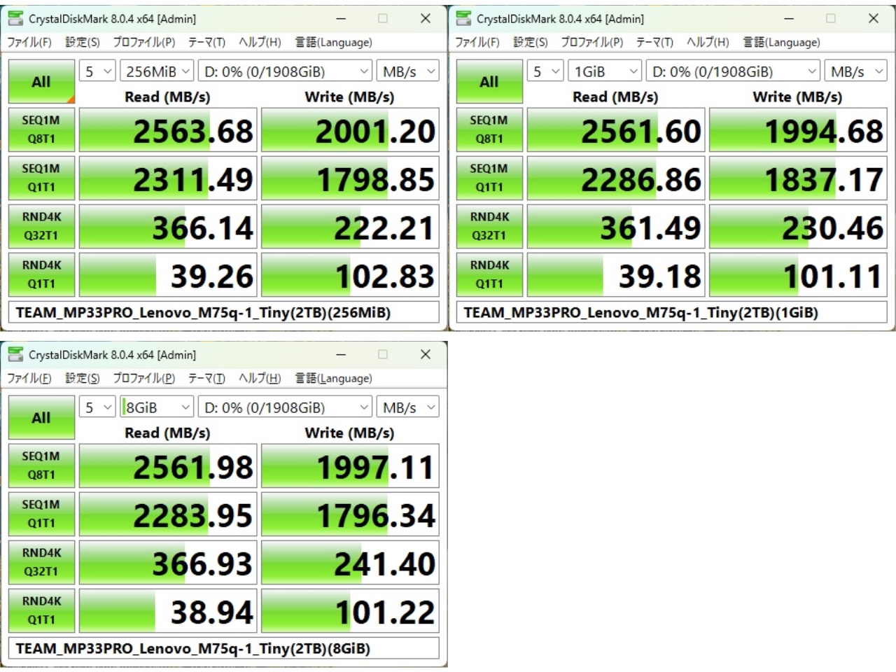Select the 361.49 read result value

616,227
